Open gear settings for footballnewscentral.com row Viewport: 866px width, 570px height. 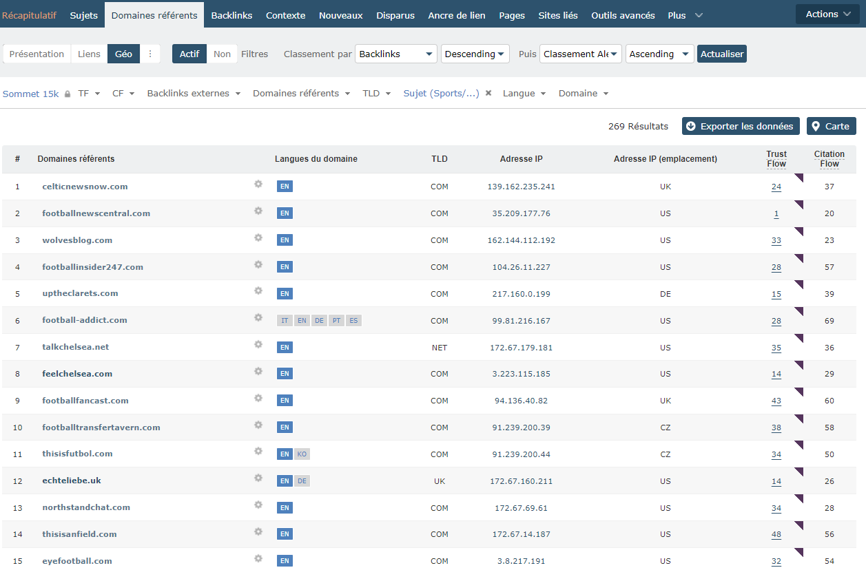tap(258, 211)
